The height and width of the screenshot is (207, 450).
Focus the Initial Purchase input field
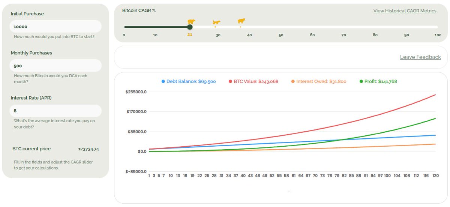pos(55,27)
